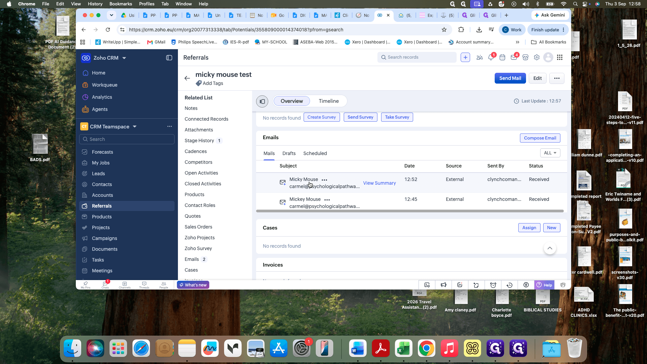The image size is (647, 364).
Task: Reload the page in Chrome
Action: 108,30
